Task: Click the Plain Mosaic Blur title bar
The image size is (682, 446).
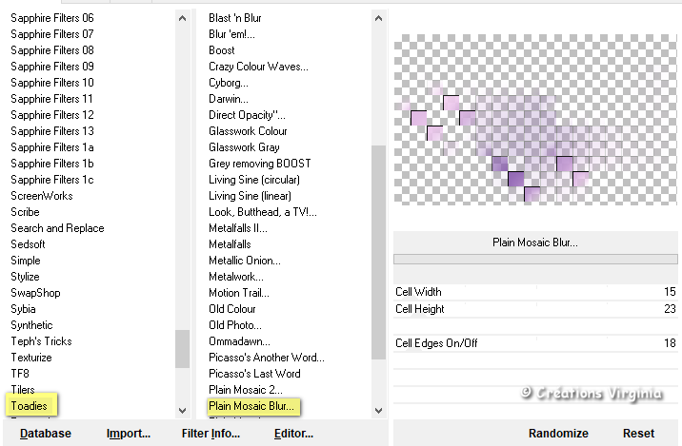Action: point(535,242)
